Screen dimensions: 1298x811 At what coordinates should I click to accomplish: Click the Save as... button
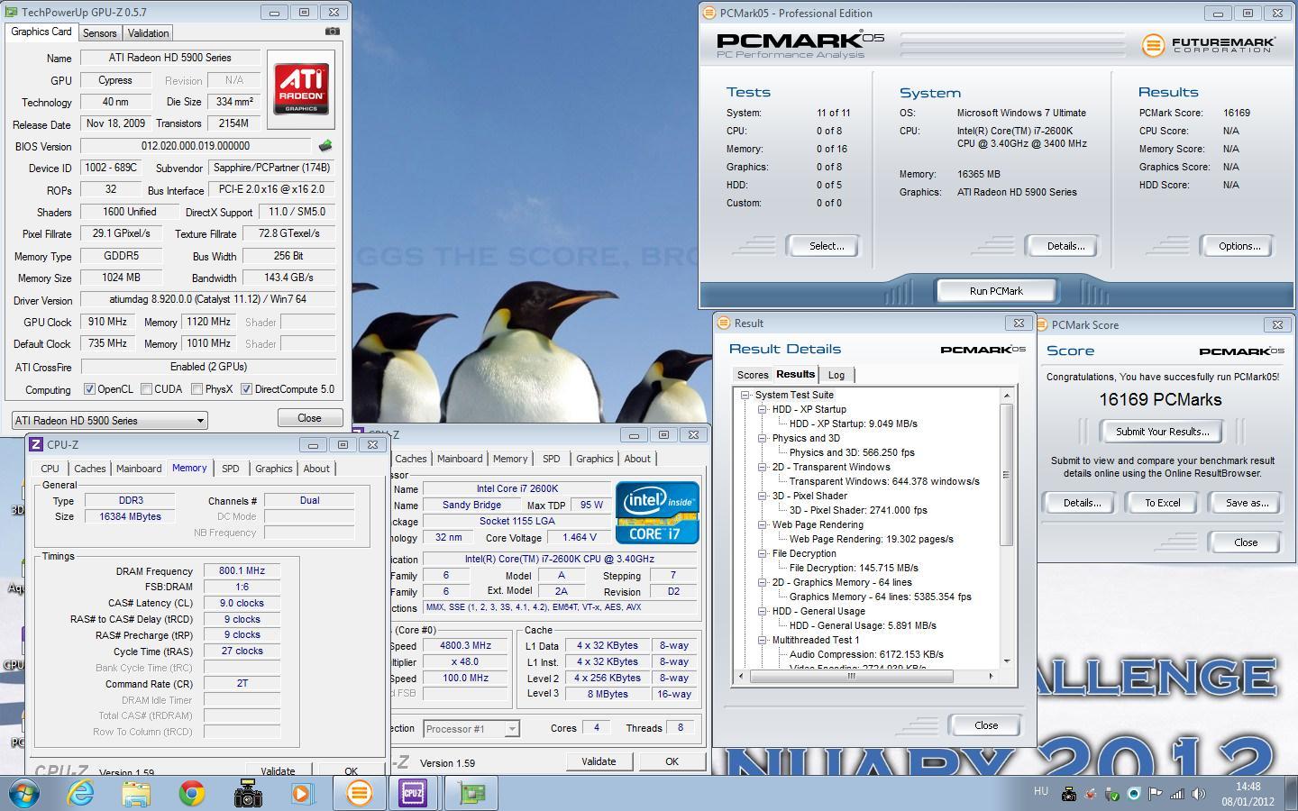1247,503
